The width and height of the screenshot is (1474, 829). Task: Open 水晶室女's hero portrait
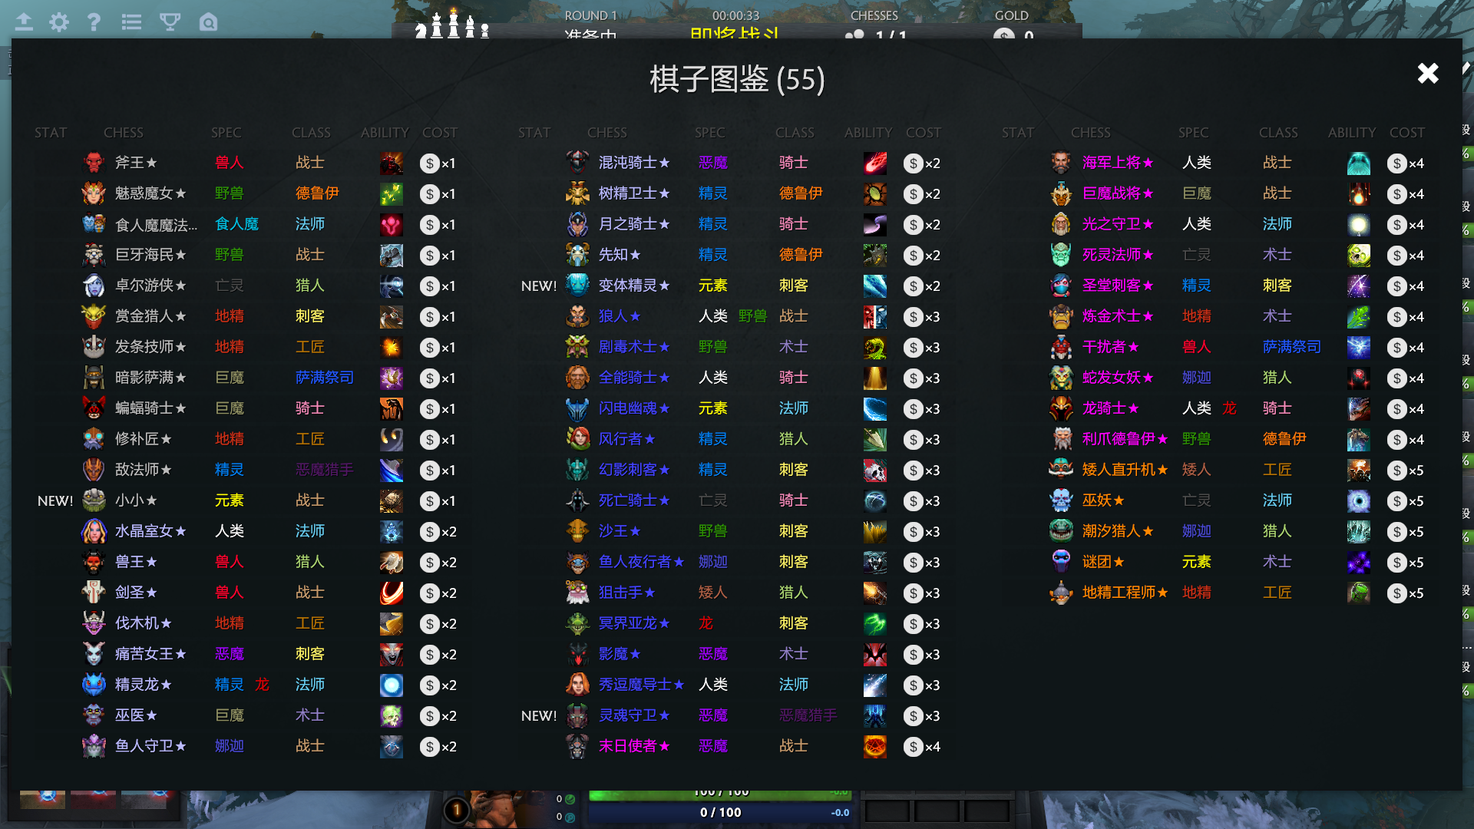point(94,531)
